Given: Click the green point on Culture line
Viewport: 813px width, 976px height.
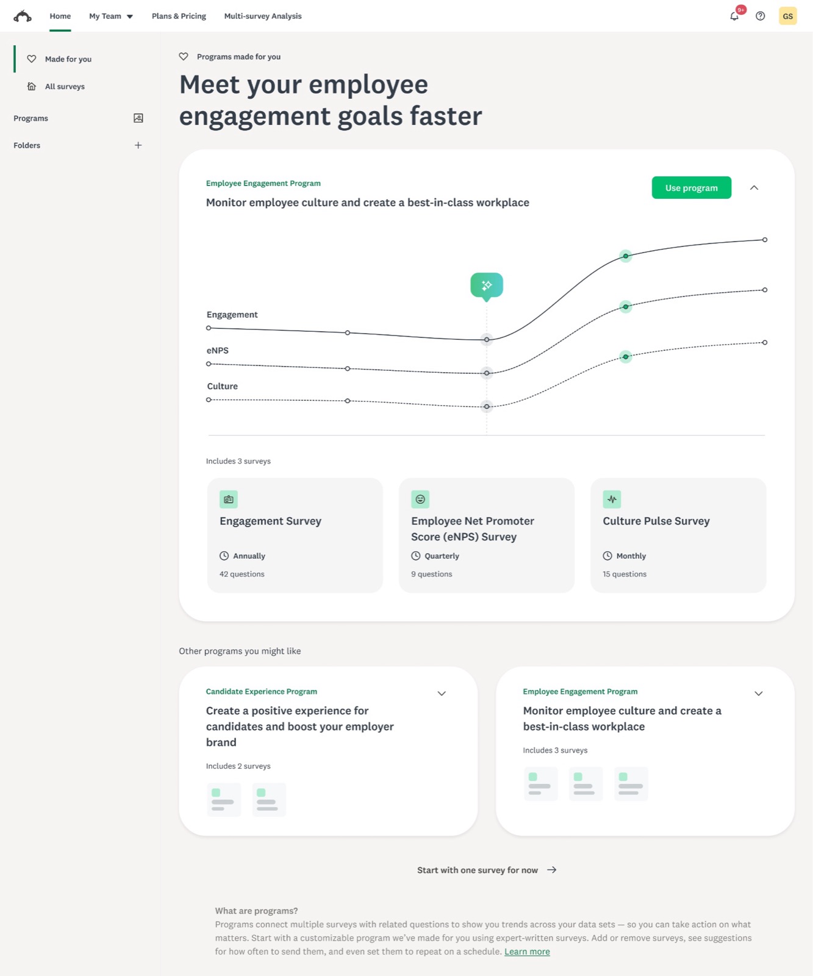Looking at the screenshot, I should tap(625, 357).
